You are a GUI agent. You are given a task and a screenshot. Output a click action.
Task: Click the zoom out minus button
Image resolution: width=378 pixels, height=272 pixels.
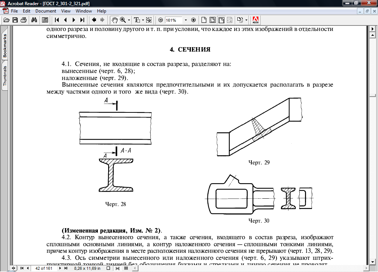(x=161, y=20)
